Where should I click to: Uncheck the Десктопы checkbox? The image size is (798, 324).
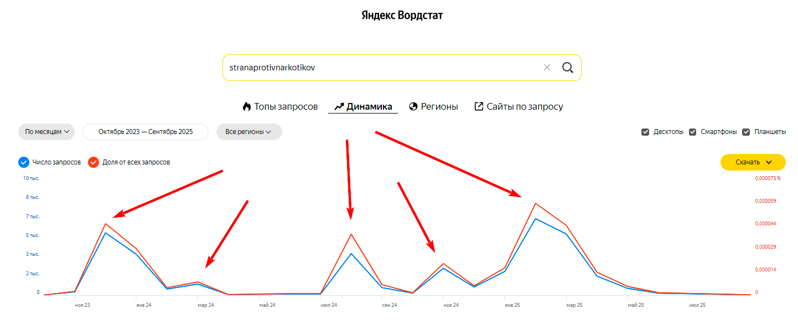tap(645, 132)
